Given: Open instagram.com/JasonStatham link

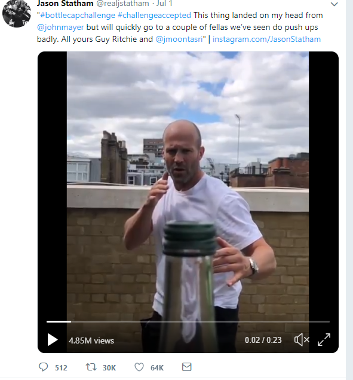Looking at the screenshot, I should coord(266,39).
